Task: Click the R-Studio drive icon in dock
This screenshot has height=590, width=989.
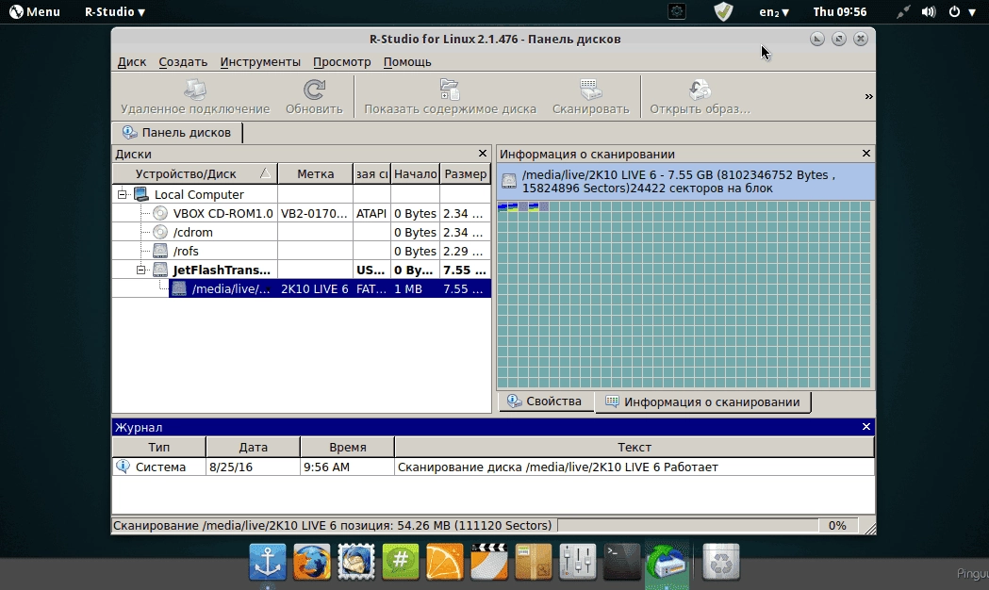Action: click(667, 562)
